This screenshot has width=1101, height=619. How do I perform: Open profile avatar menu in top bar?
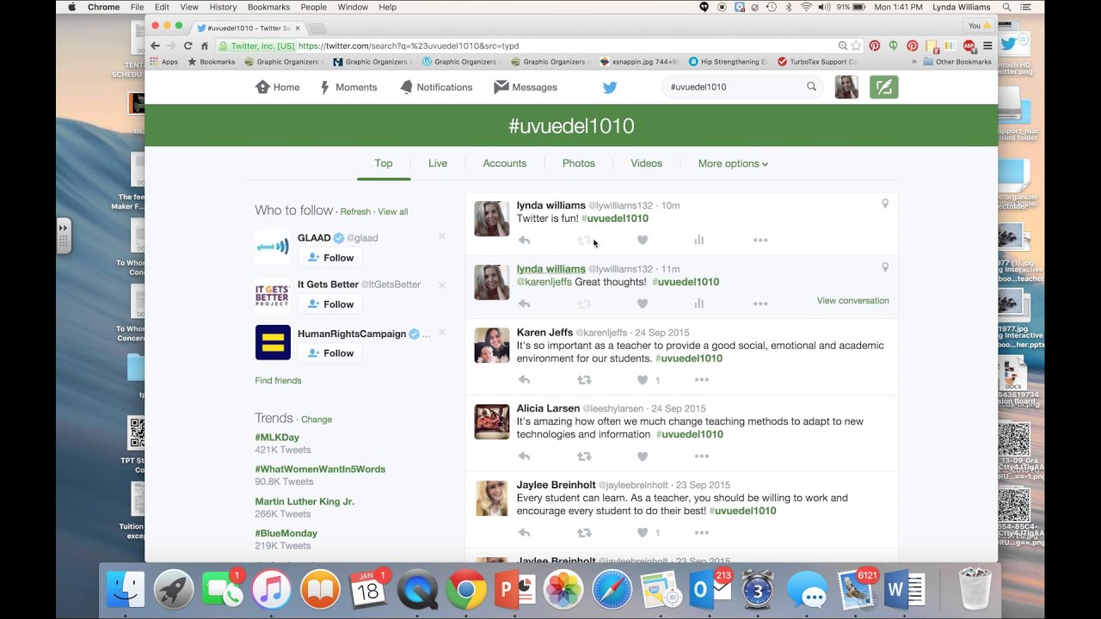pos(846,87)
